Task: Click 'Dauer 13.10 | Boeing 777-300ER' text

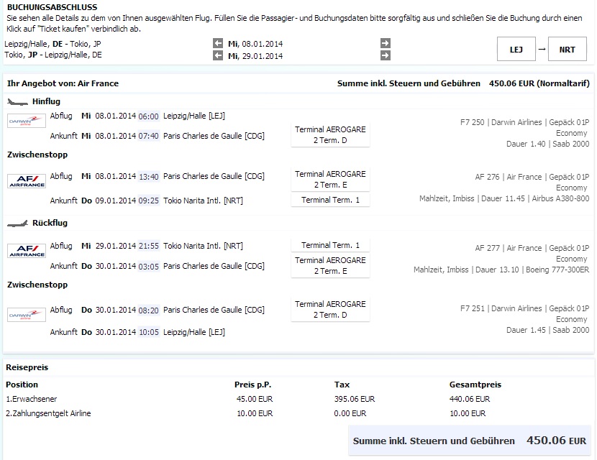Action: [532, 270]
